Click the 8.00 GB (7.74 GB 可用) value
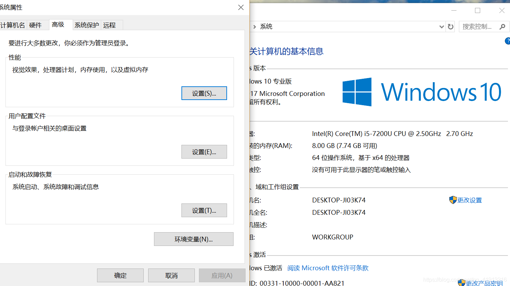 [x=345, y=146]
